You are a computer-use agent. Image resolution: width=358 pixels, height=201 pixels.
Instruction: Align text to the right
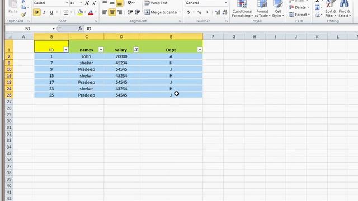pos(119,12)
